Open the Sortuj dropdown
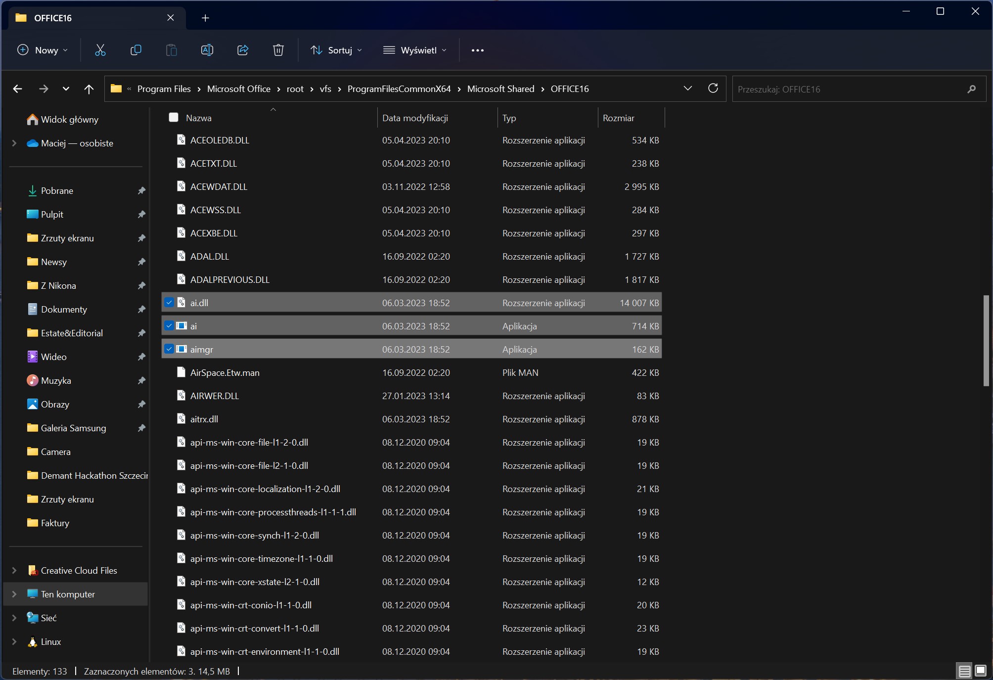This screenshot has width=993, height=680. click(336, 50)
